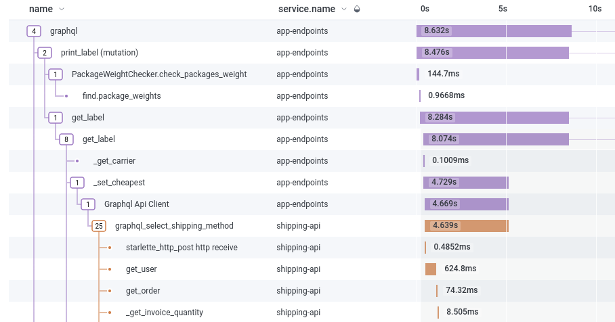Collapse the Graphql Api Client node
Screen dimensions: 615x322
pos(88,204)
